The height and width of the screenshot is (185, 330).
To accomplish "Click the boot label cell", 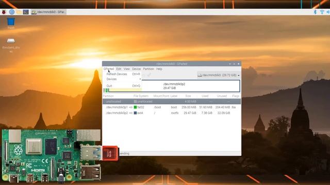I will coord(174,107).
